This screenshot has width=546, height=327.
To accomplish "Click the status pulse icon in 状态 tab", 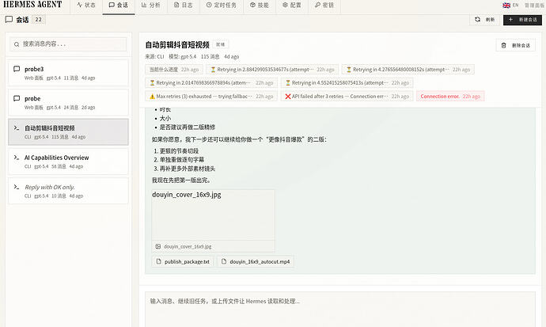I will point(79,5).
